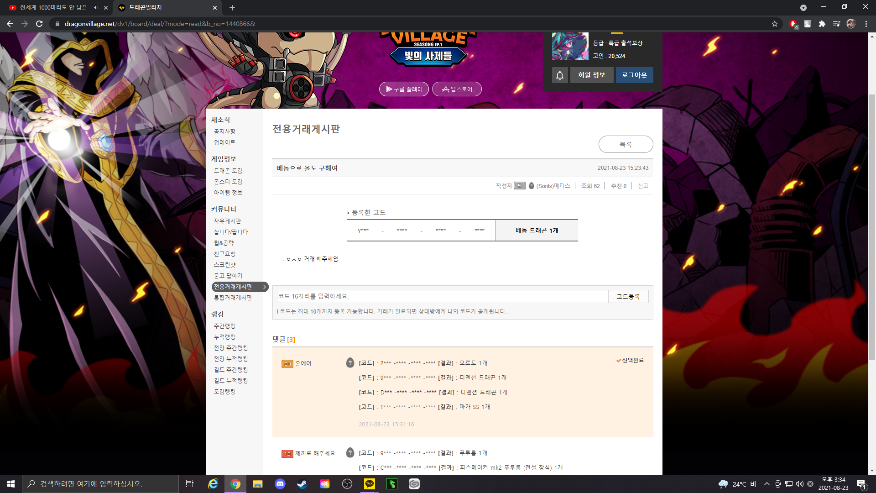
Task: Open 자유게시판 in the sidebar menu
Action: (x=227, y=221)
